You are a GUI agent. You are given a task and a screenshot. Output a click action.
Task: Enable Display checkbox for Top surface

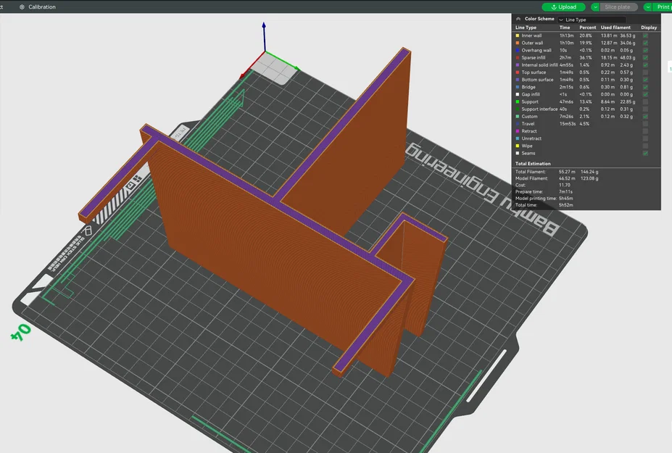pos(645,72)
